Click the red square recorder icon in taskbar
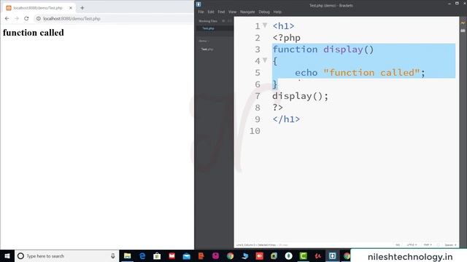 tap(260, 256)
